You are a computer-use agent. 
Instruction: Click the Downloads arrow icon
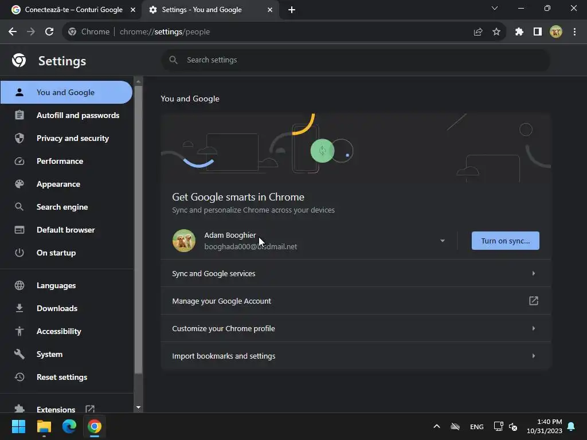pyautogui.click(x=19, y=308)
